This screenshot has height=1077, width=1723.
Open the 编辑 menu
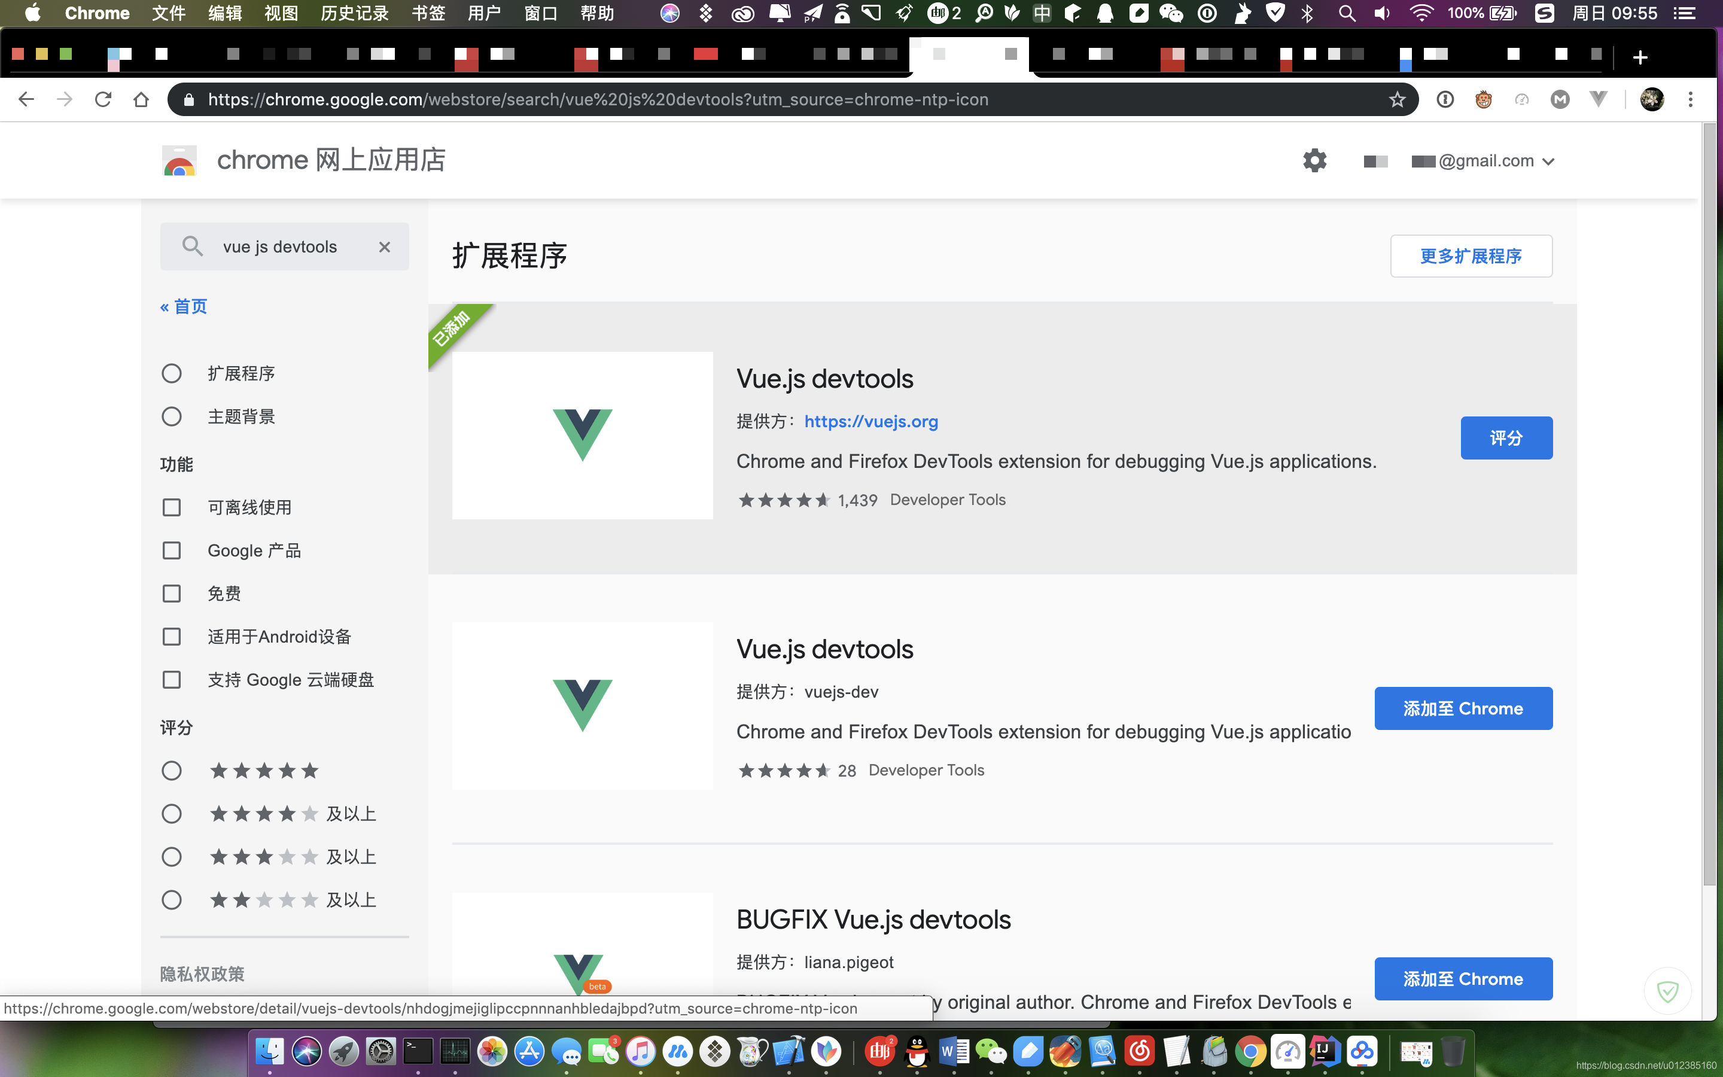pyautogui.click(x=225, y=13)
